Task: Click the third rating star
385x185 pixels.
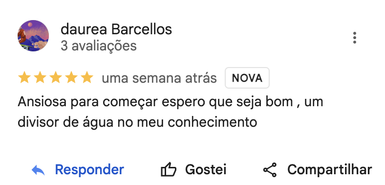Action: tap(56, 77)
